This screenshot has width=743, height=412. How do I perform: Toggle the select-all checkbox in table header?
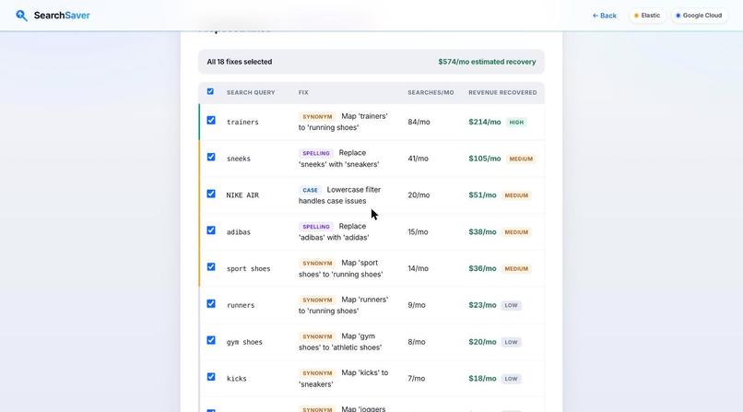[x=210, y=91]
